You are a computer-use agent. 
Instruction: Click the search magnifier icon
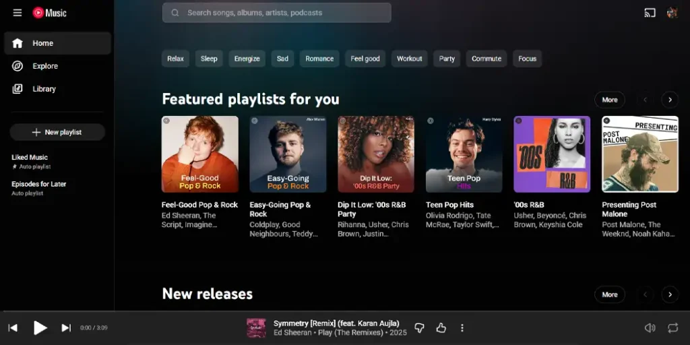(x=175, y=13)
